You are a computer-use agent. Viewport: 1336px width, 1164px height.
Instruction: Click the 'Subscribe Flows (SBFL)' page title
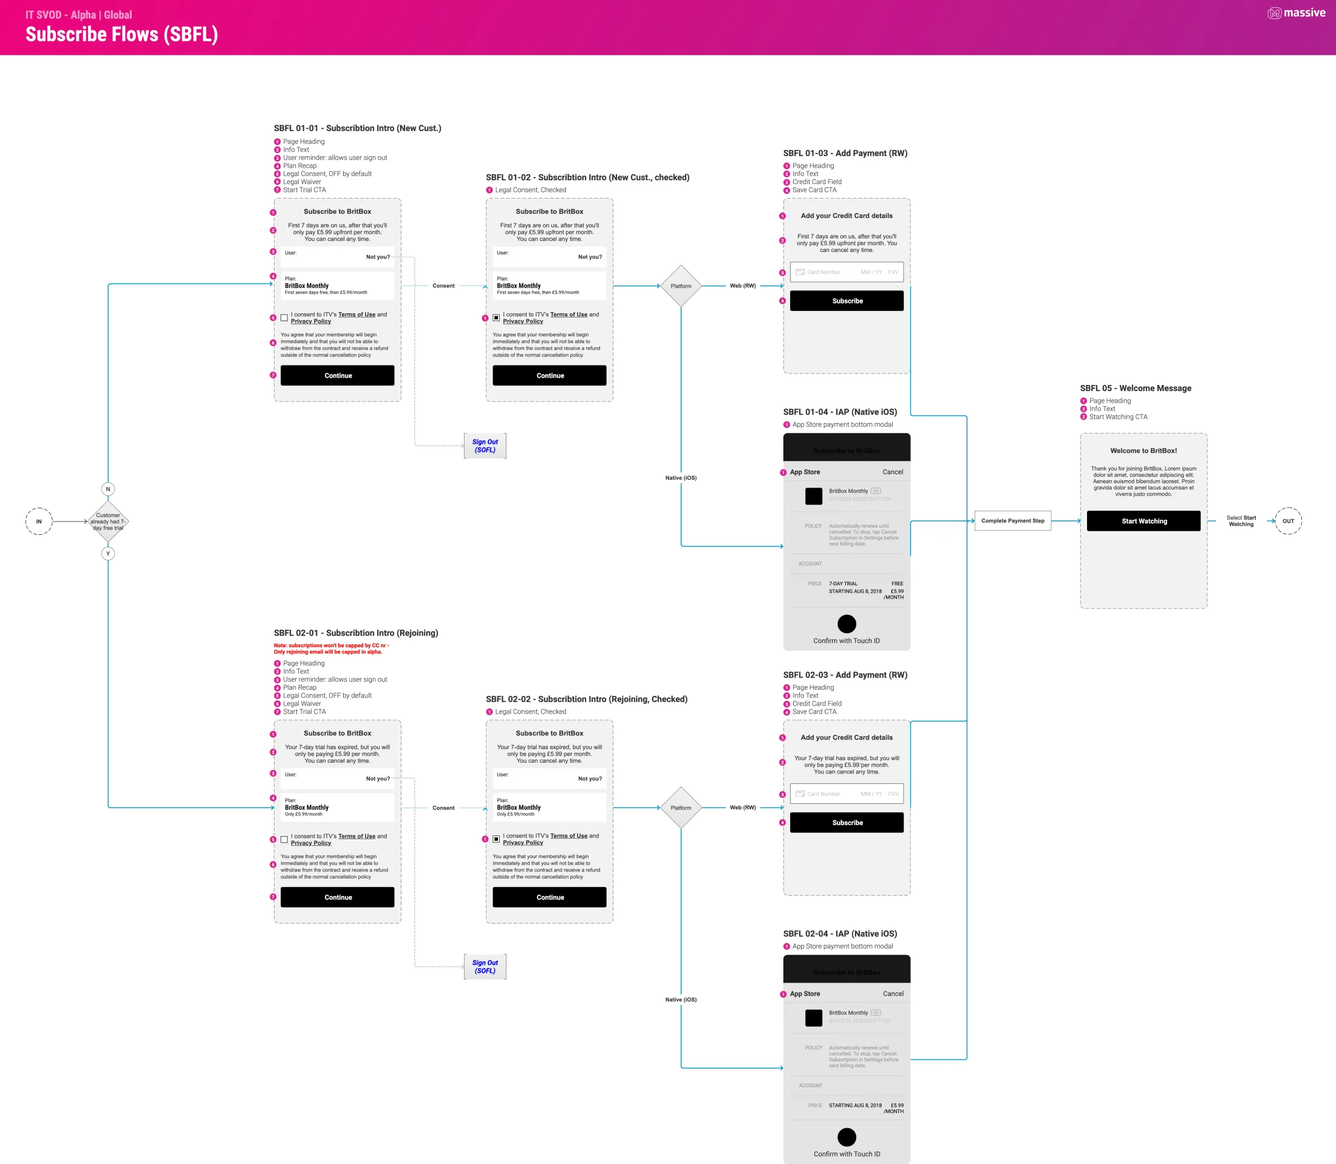121,35
